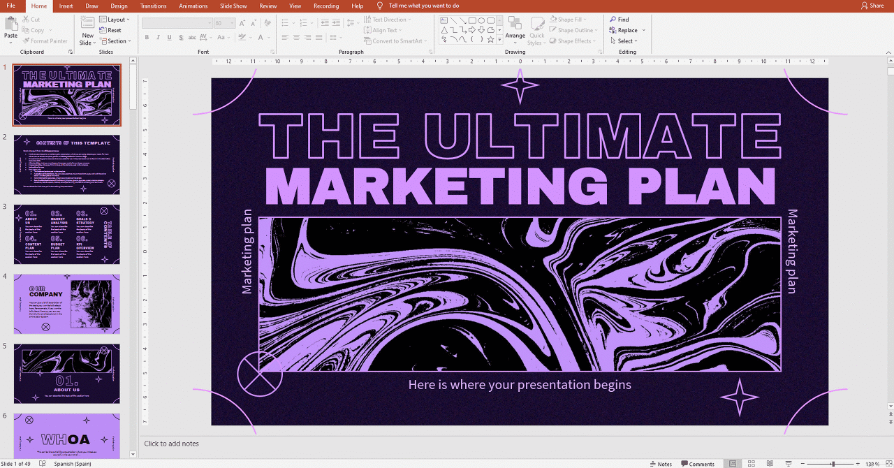Click the New Slide icon

[87, 24]
